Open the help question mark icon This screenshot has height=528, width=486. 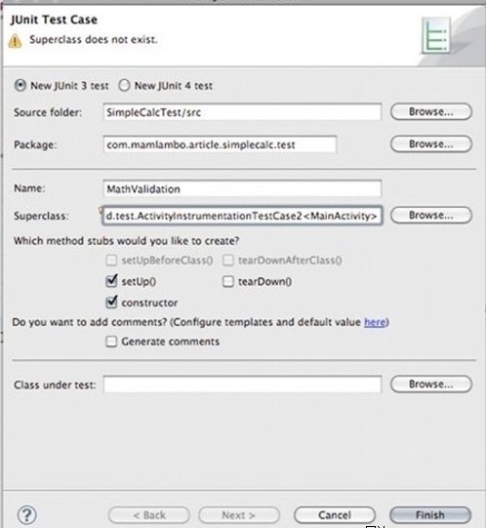pos(27,515)
